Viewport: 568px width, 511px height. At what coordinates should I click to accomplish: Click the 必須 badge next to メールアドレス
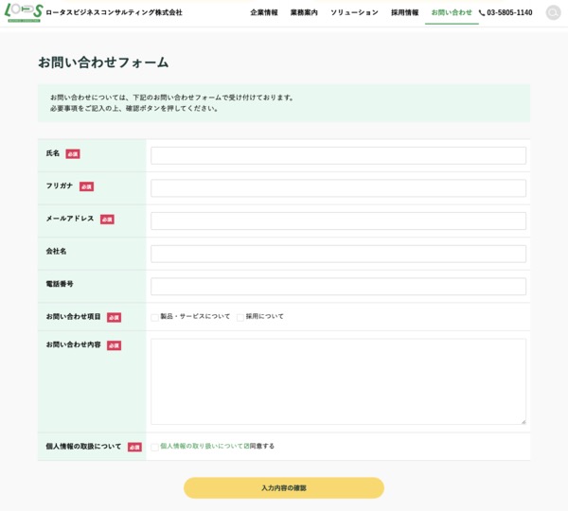107,220
